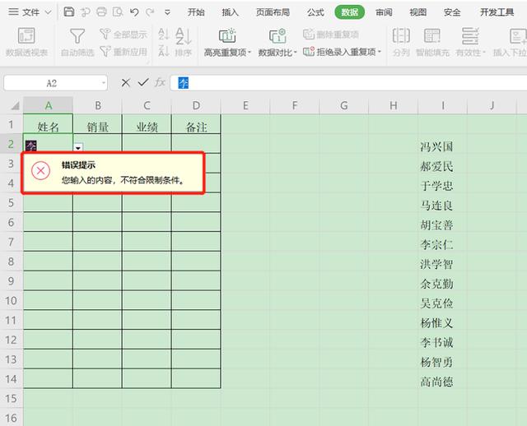
Task: Select row 14 header
Action: [x=11, y=378]
